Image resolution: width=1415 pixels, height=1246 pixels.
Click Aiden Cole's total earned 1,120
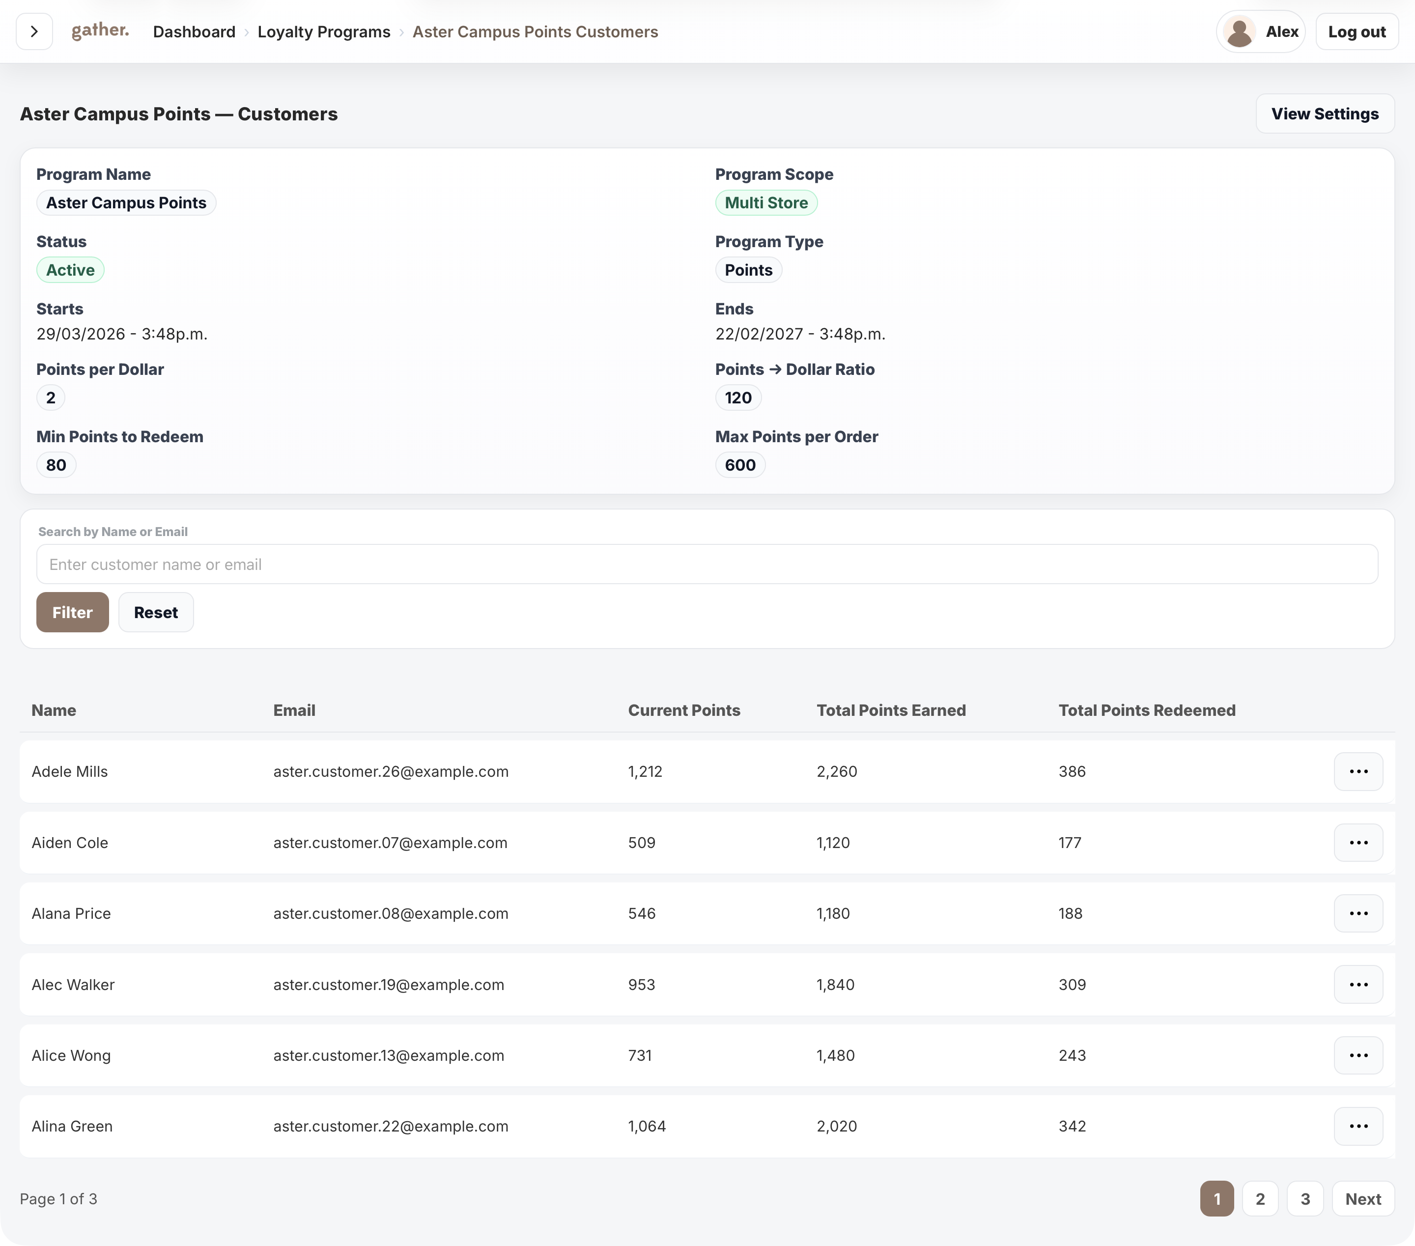point(833,843)
